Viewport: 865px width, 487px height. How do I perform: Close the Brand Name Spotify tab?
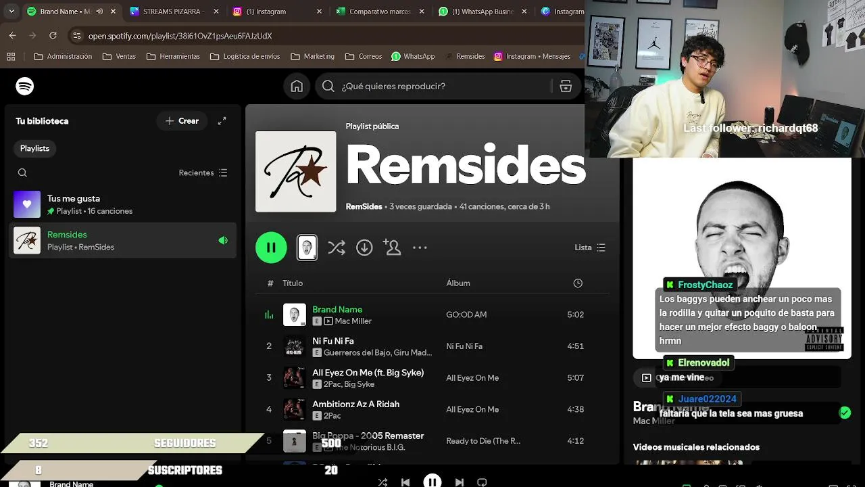[x=113, y=11]
